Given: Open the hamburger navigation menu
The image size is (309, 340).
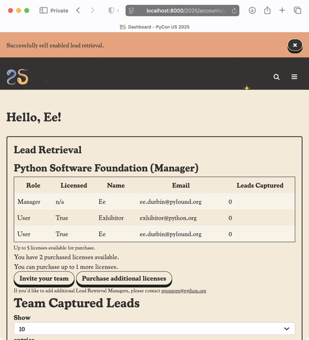Looking at the screenshot, I should pos(294,77).
